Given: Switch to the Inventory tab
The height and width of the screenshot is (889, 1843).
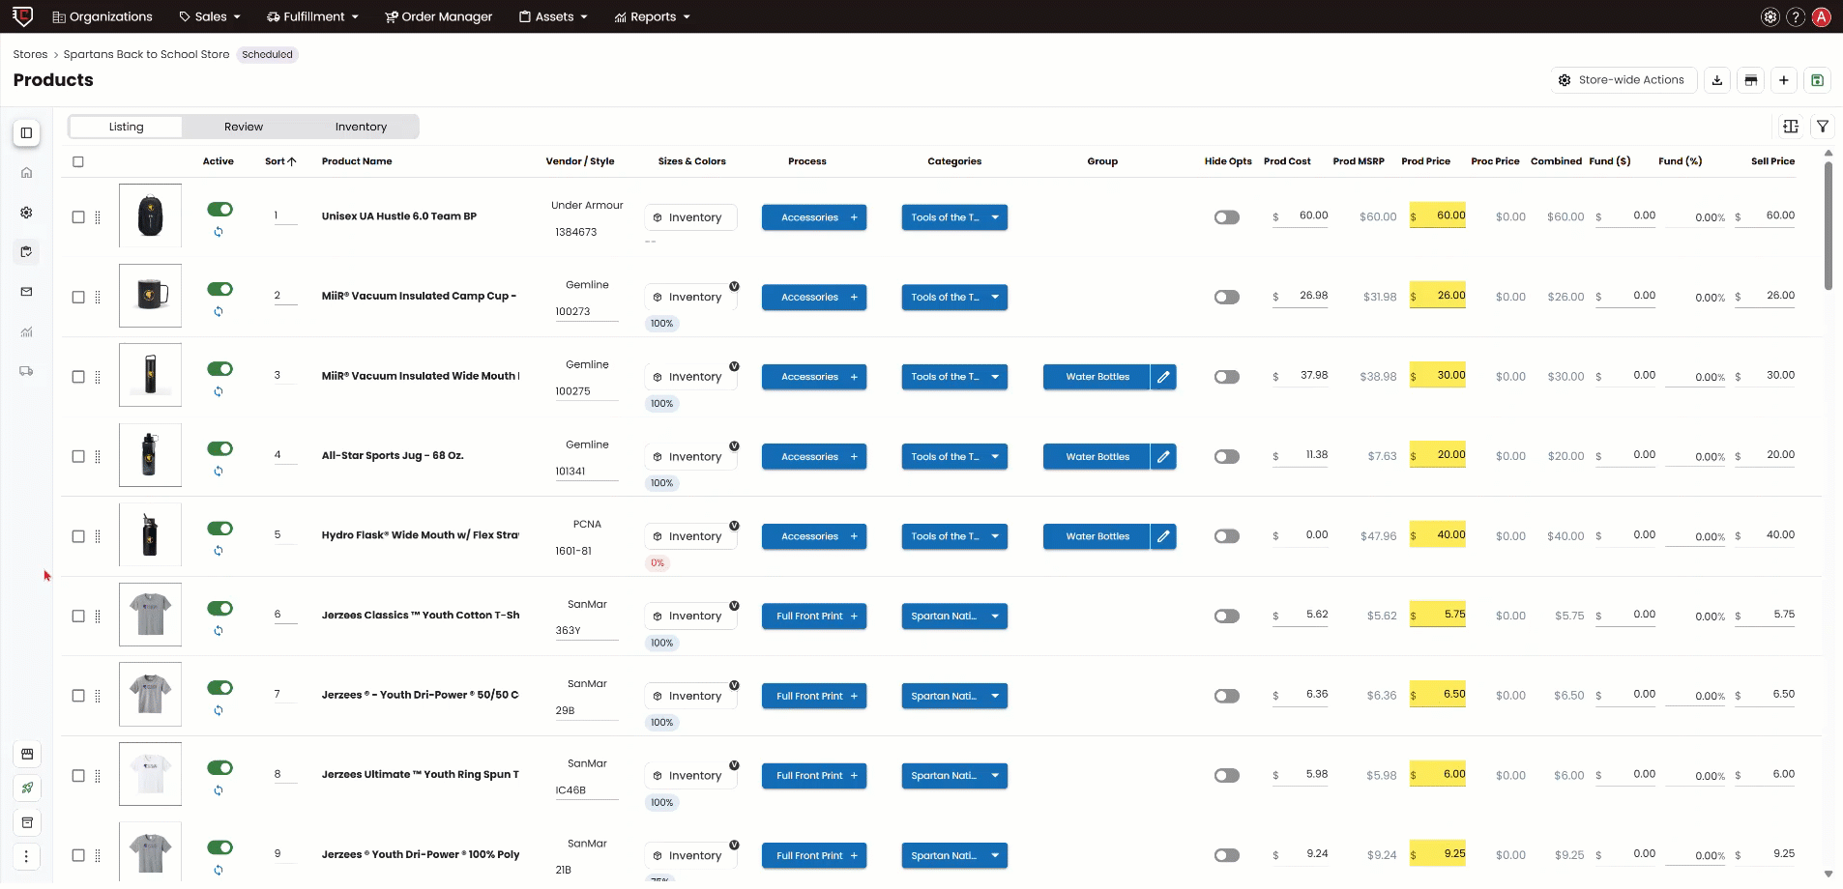Looking at the screenshot, I should pos(361,127).
